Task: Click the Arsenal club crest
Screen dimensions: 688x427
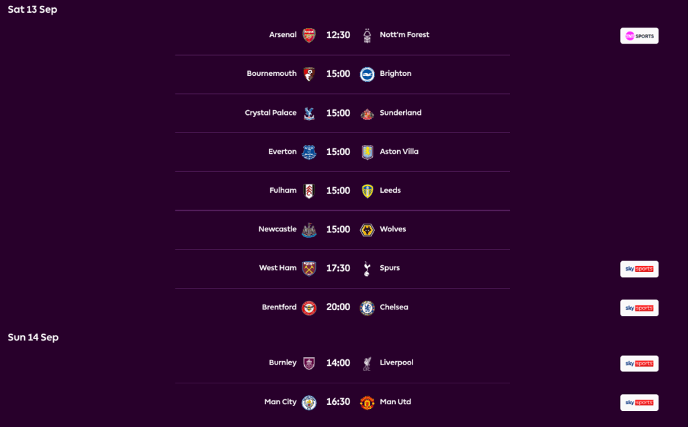Action: [308, 36]
